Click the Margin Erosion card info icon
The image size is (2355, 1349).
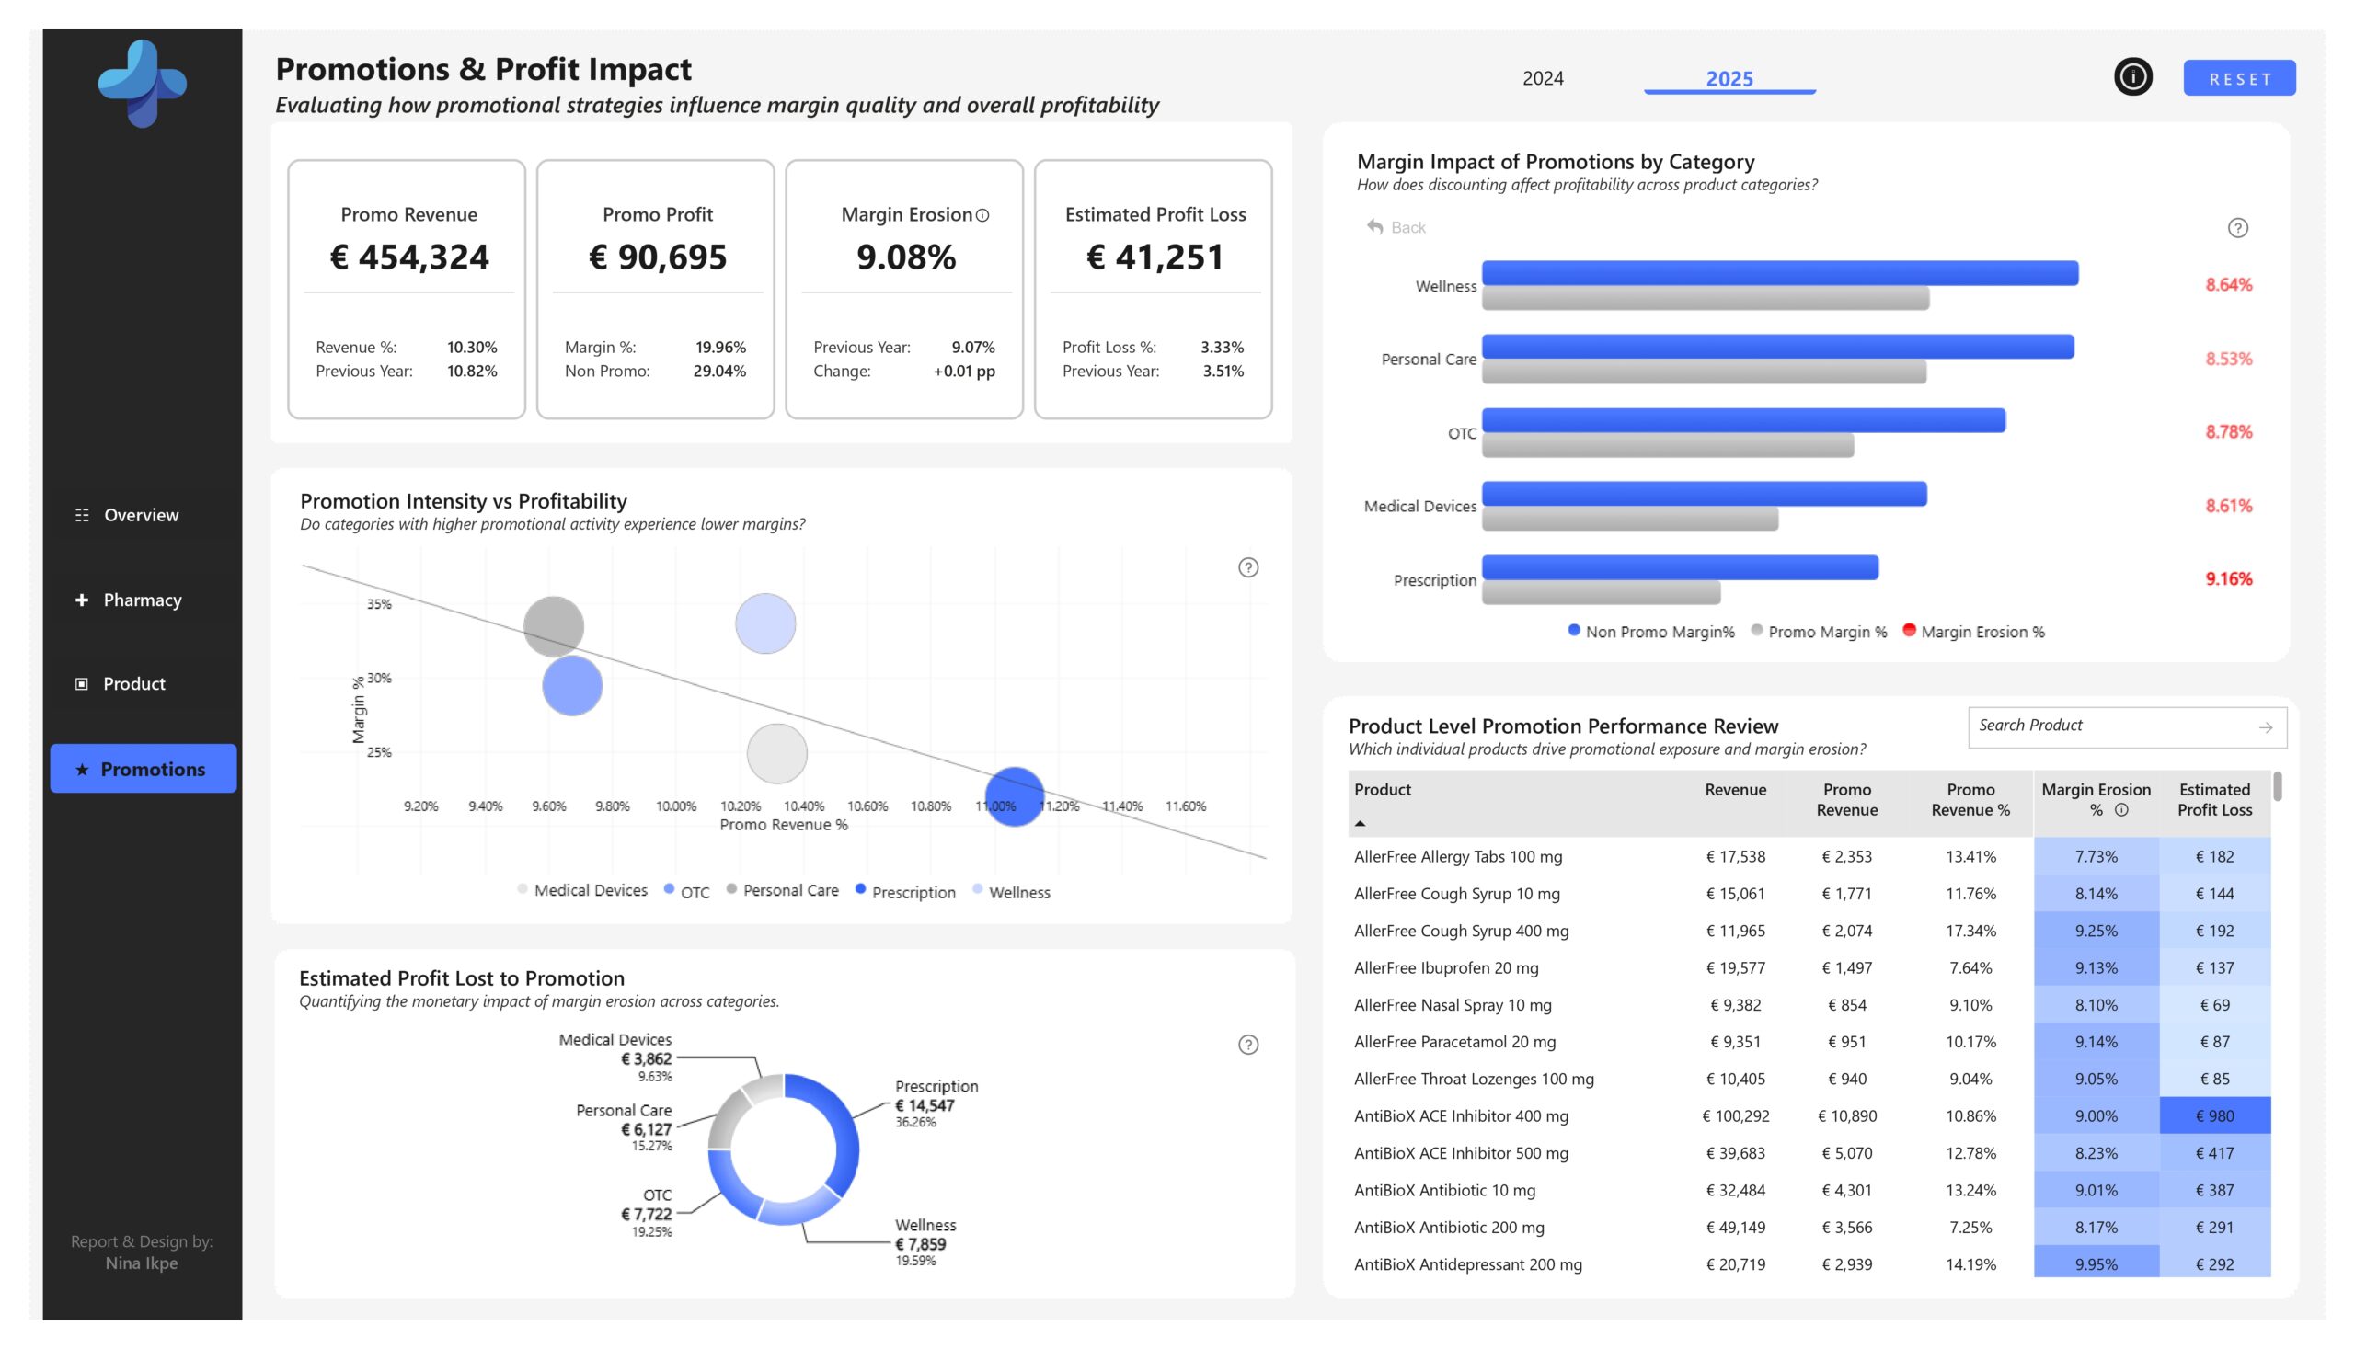click(982, 216)
